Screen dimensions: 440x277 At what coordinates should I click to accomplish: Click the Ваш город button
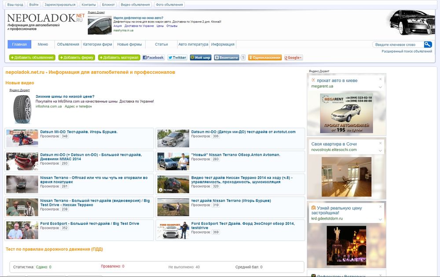coord(15,4)
